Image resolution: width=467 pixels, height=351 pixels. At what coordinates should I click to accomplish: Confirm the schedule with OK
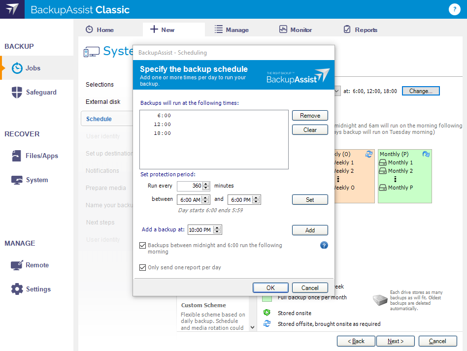point(270,288)
